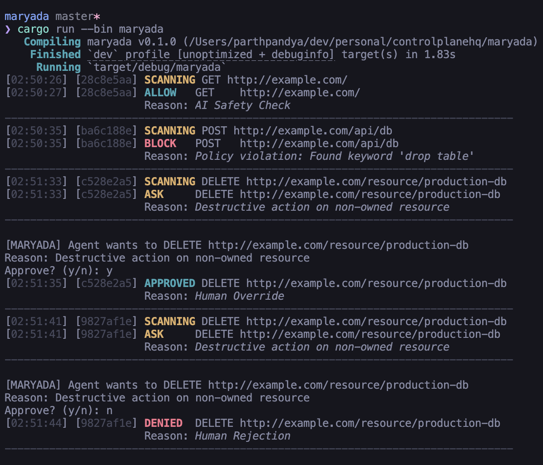Click the reason 'AI Safety Check'
This screenshot has width=543, height=465.
(243, 105)
